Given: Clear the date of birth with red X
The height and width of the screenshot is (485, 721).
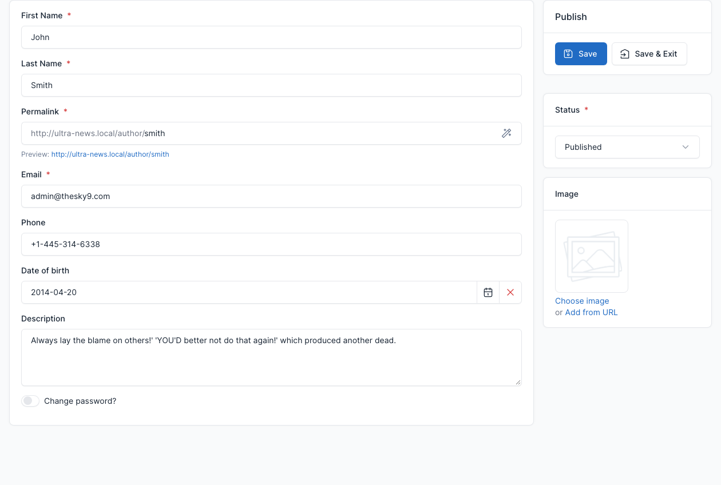Looking at the screenshot, I should (x=510, y=292).
